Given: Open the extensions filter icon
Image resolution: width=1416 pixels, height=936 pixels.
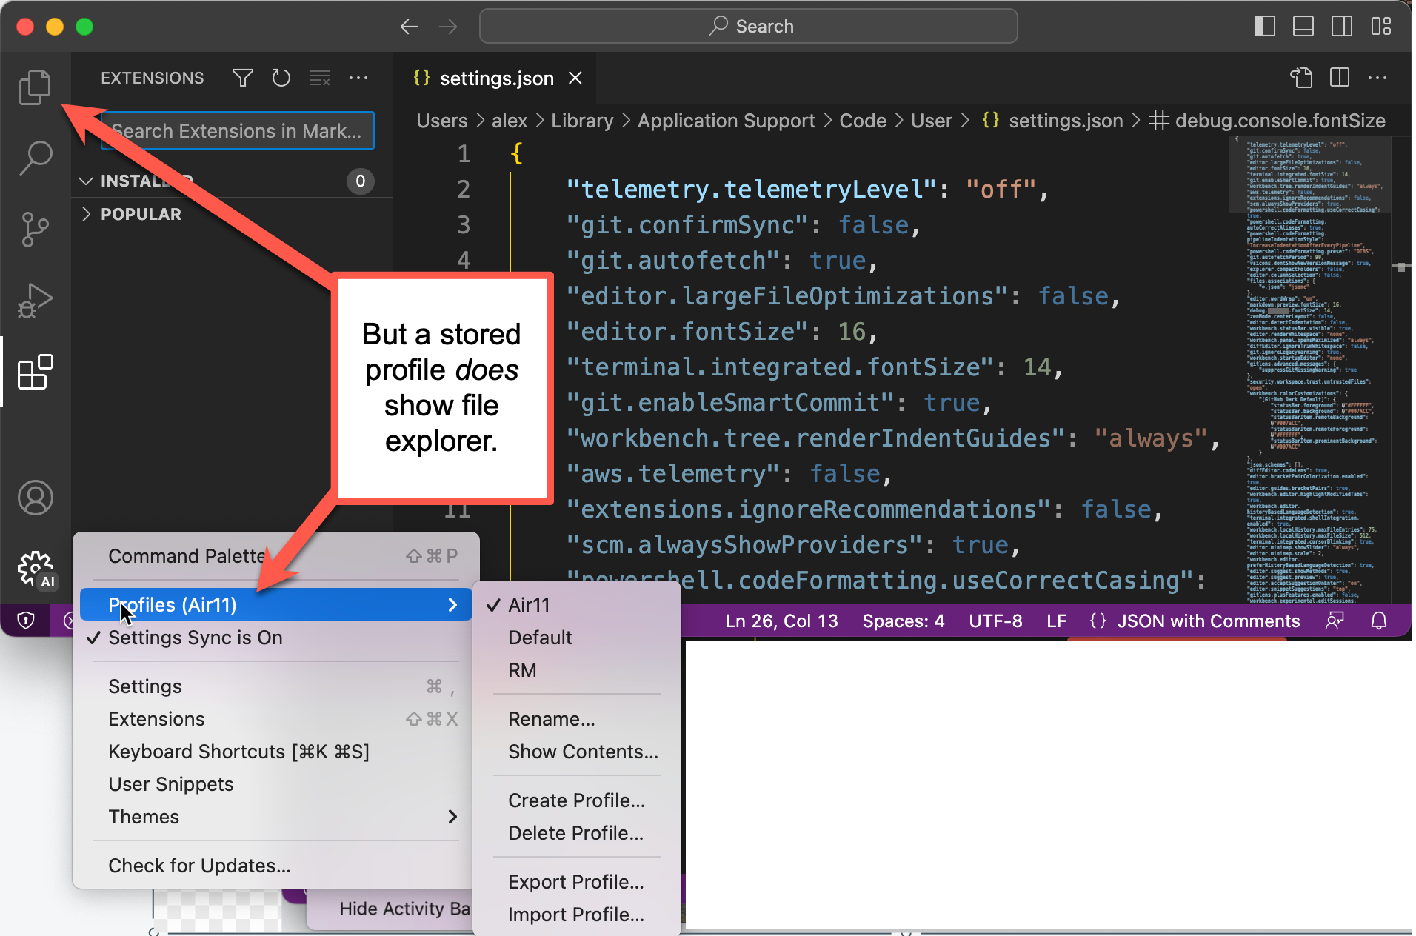Looking at the screenshot, I should coord(242,78).
